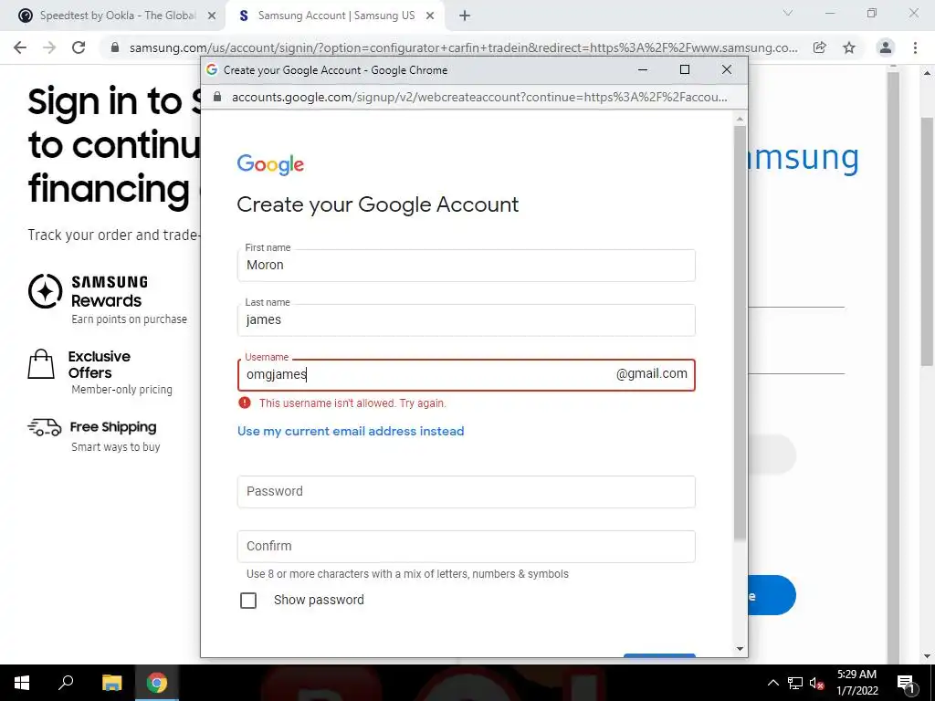This screenshot has width=935, height=701.
Task: Close the Speedtest by Ookla tab
Action: click(212, 16)
